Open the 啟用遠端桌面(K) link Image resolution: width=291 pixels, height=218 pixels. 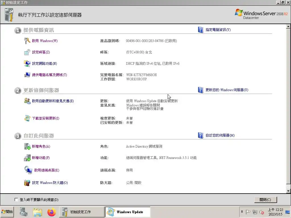pyautogui.click(x=47, y=170)
